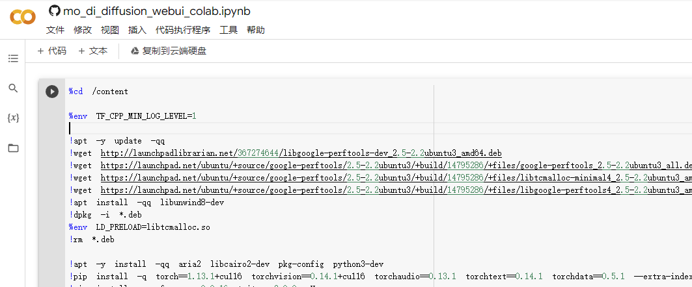Click 复制到云端硬盘 button
Screen dimensions: 692x287
(x=169, y=51)
